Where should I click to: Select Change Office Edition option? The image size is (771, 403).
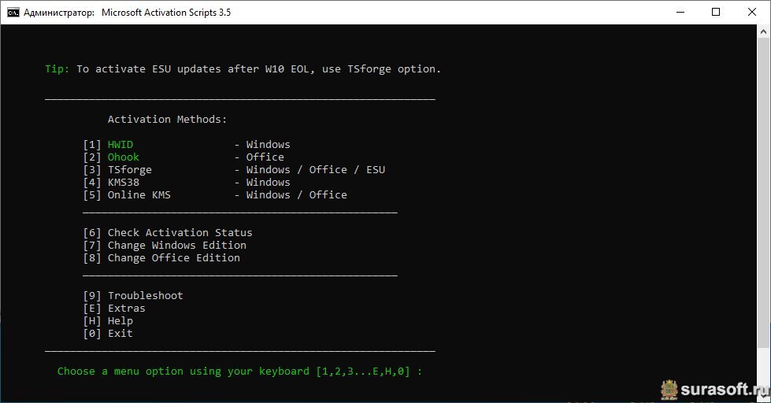[173, 258]
